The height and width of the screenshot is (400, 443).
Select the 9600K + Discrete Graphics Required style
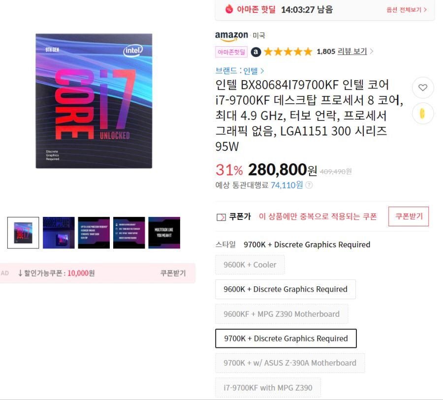(x=285, y=289)
